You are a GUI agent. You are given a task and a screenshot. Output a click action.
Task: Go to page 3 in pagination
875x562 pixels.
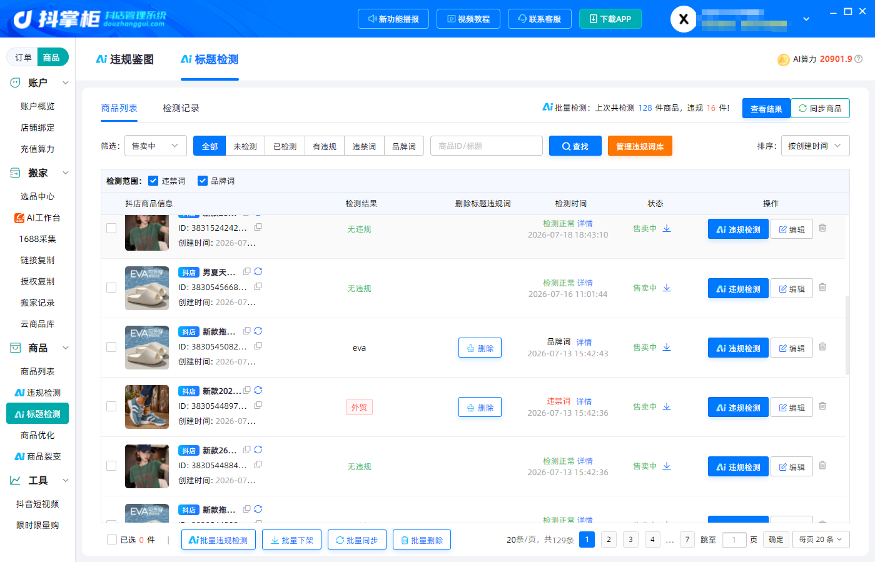[x=630, y=539]
